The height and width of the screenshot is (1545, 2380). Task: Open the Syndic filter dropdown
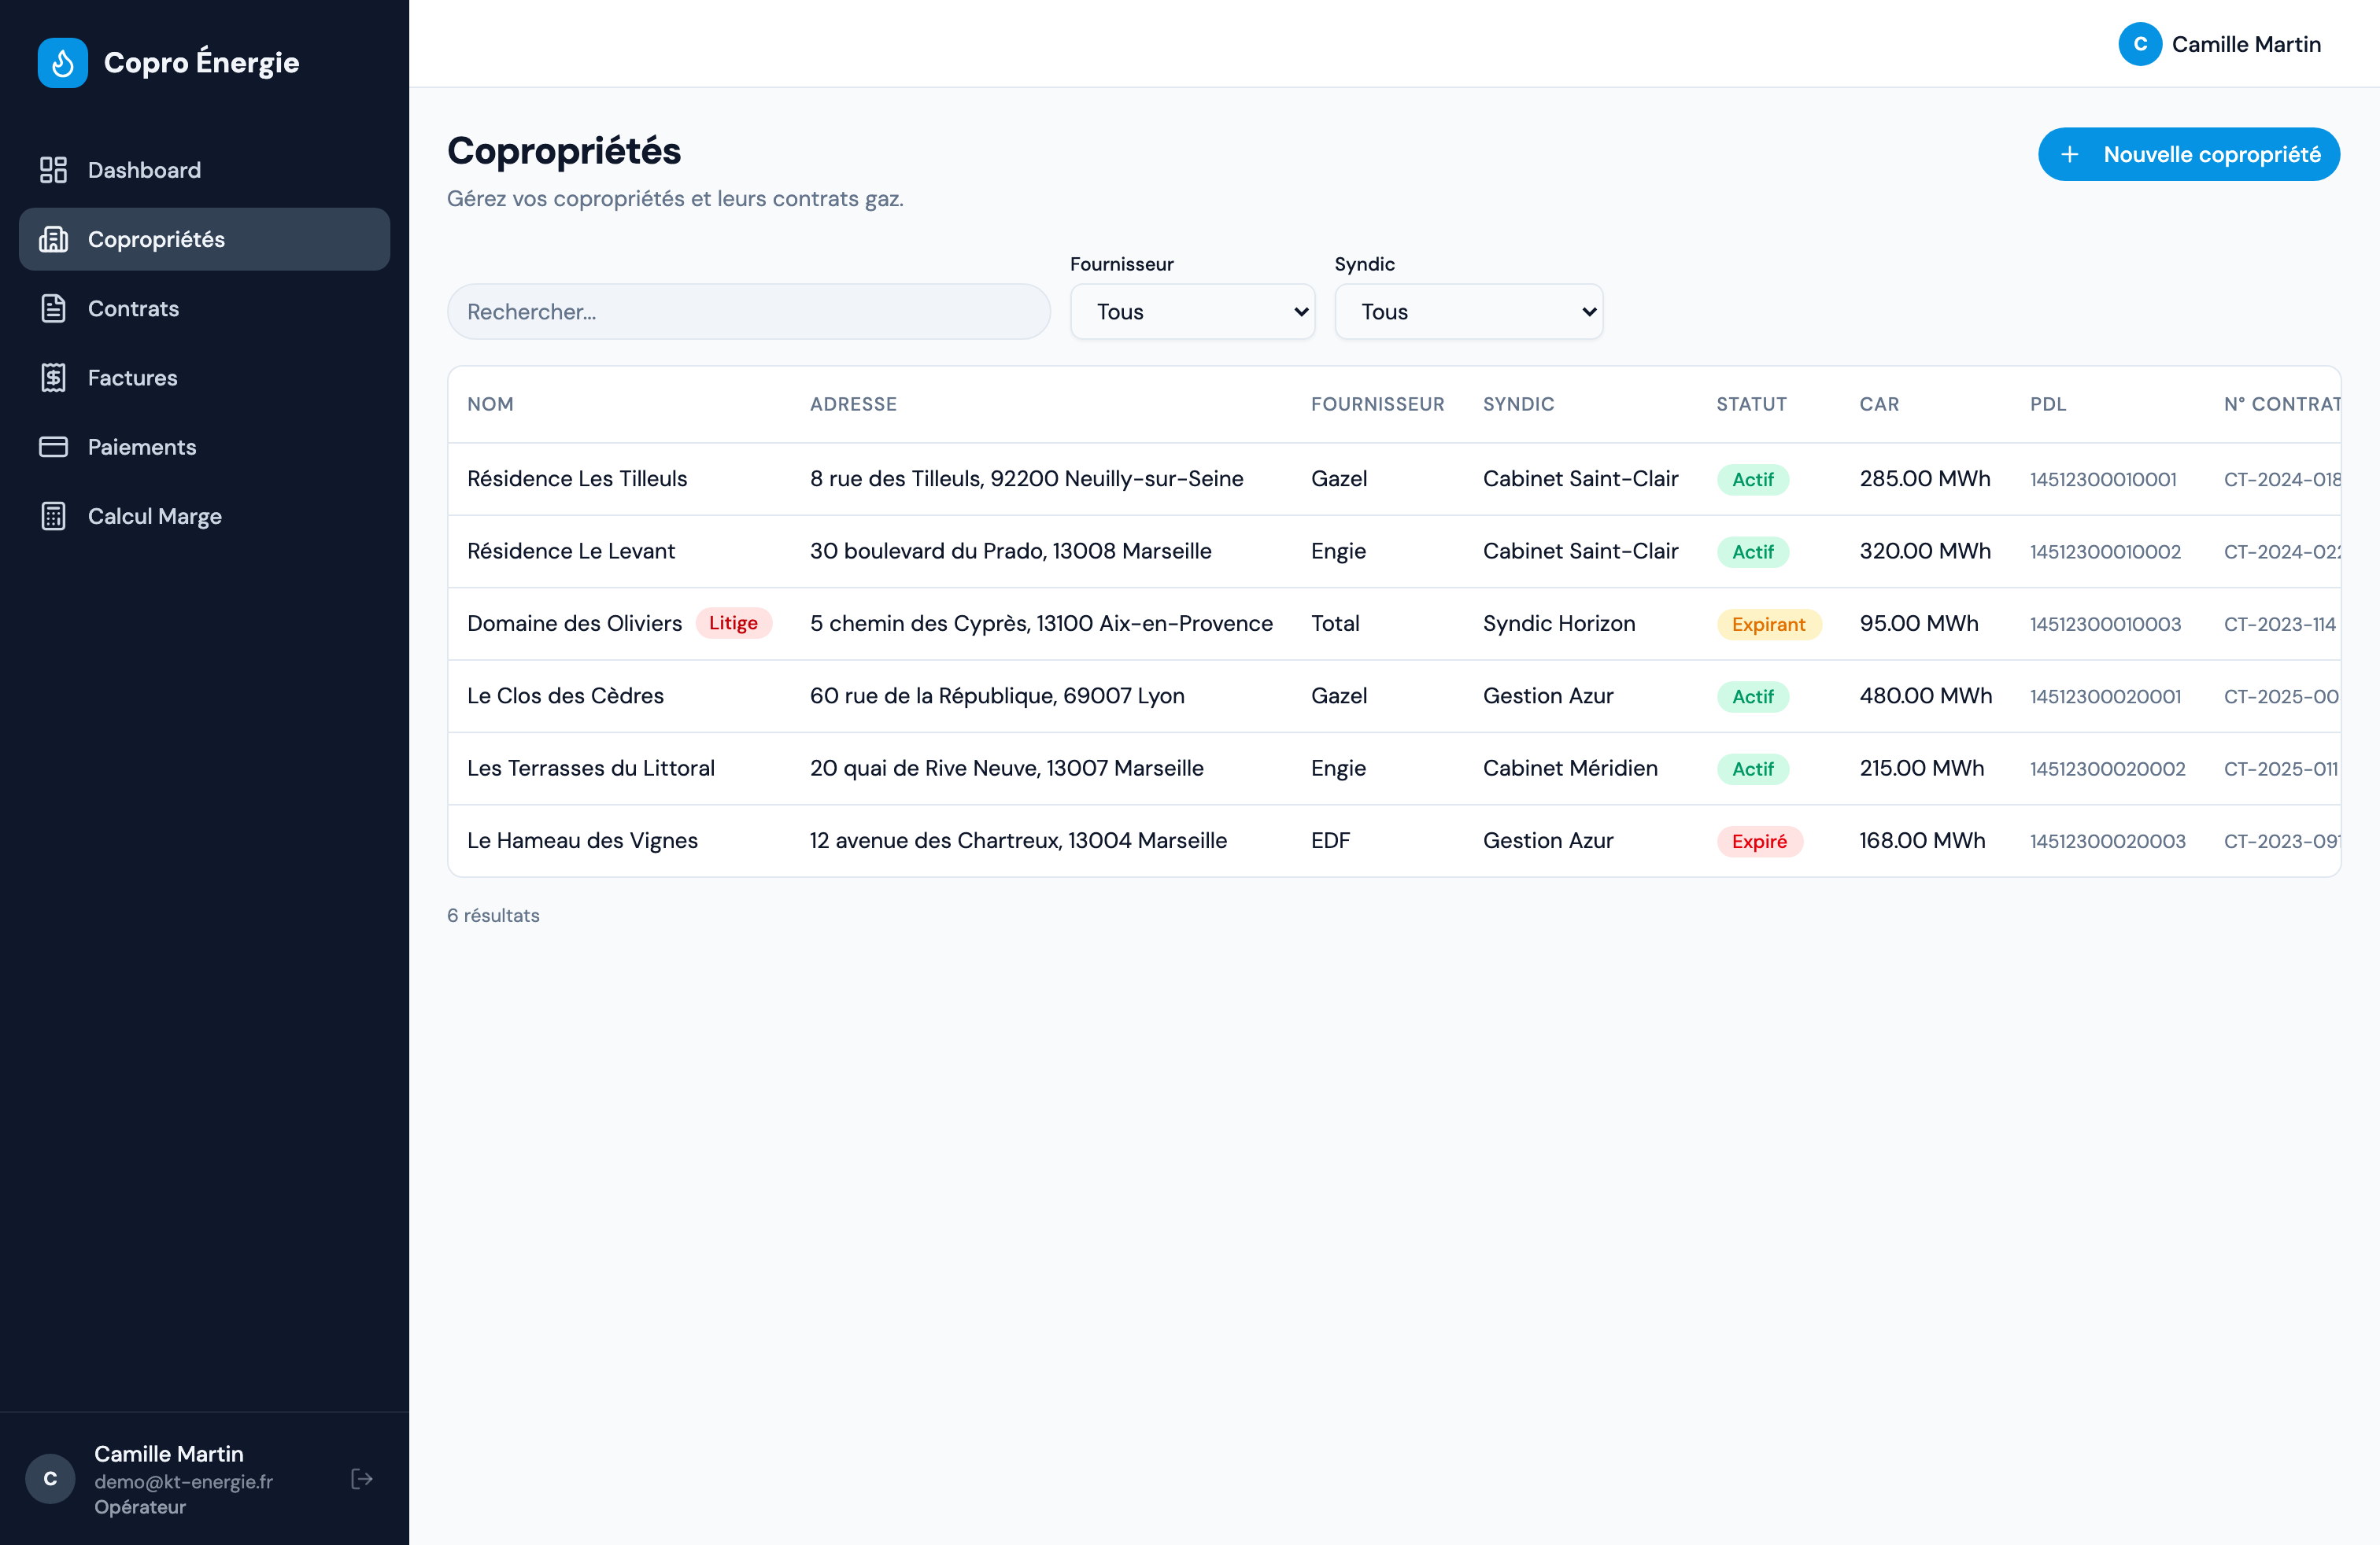click(x=1468, y=312)
